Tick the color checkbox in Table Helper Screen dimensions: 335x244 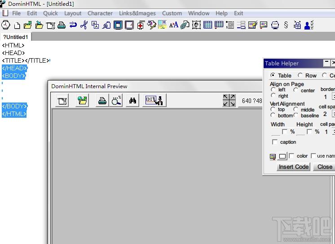292,156
